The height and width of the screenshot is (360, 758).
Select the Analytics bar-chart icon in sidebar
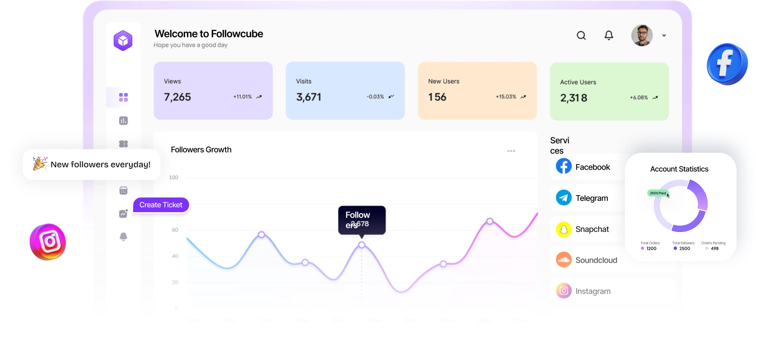123,120
